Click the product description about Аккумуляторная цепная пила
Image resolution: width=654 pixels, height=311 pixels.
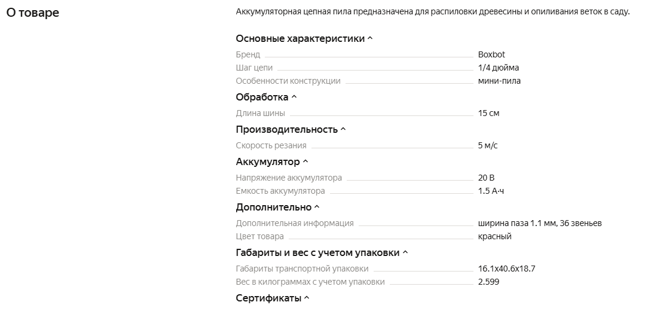point(432,11)
